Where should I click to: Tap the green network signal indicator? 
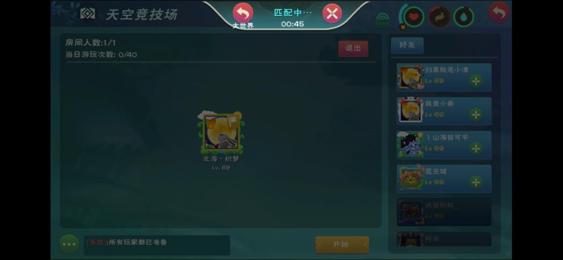tap(383, 19)
